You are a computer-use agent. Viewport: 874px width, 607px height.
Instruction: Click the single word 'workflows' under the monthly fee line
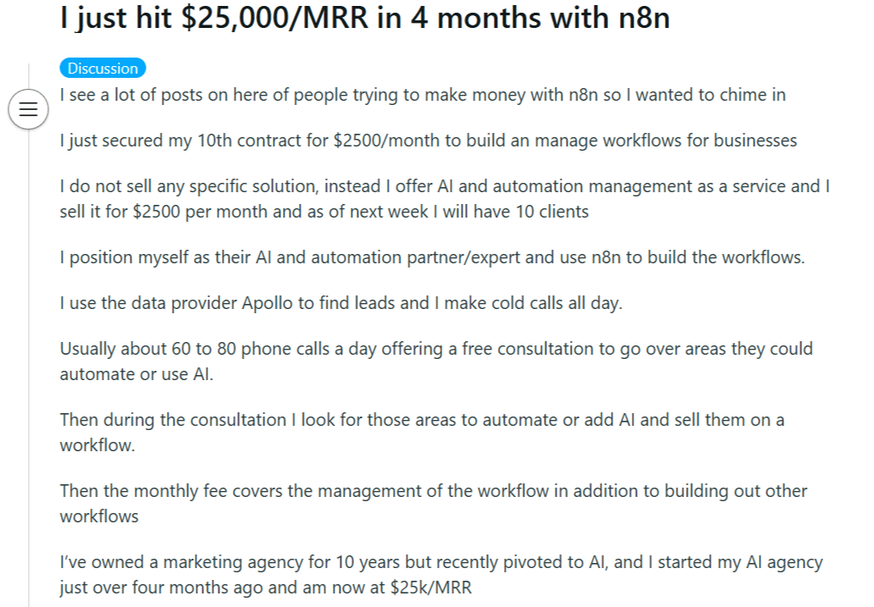(x=98, y=516)
